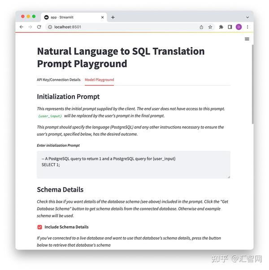Close the app · Streamlit tab
Image resolution: width=269 pixels, height=270 pixels.
[x=102, y=17]
